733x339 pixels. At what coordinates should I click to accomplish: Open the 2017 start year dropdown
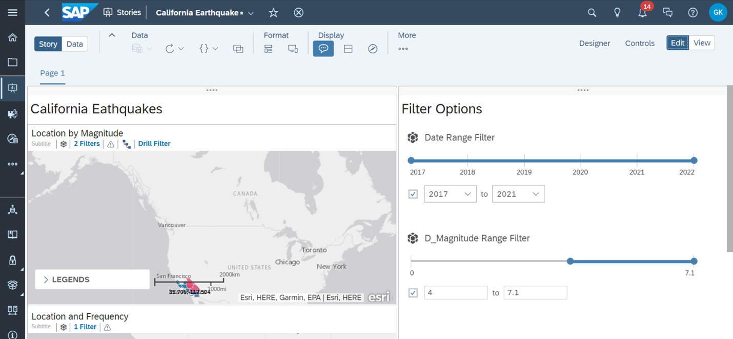point(450,194)
